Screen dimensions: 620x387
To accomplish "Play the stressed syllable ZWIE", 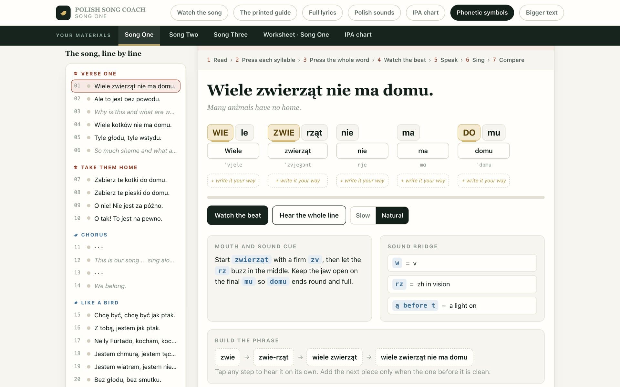I will click(284, 133).
